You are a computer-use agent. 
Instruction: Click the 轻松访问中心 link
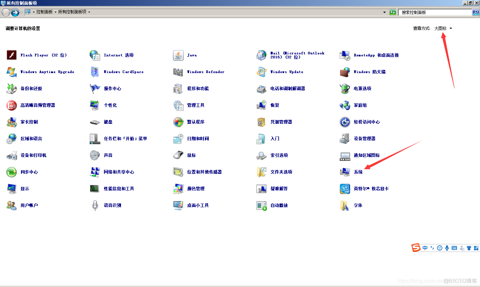(367, 122)
